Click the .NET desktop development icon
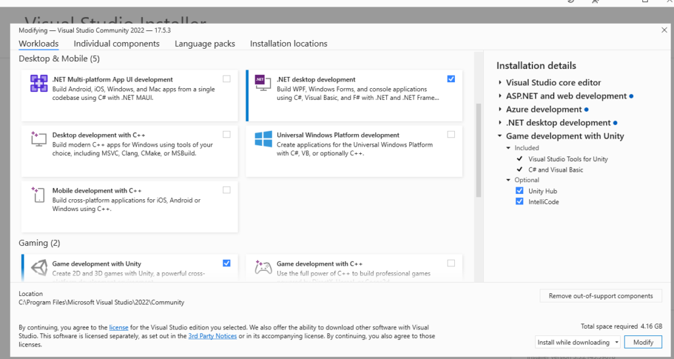 (263, 82)
